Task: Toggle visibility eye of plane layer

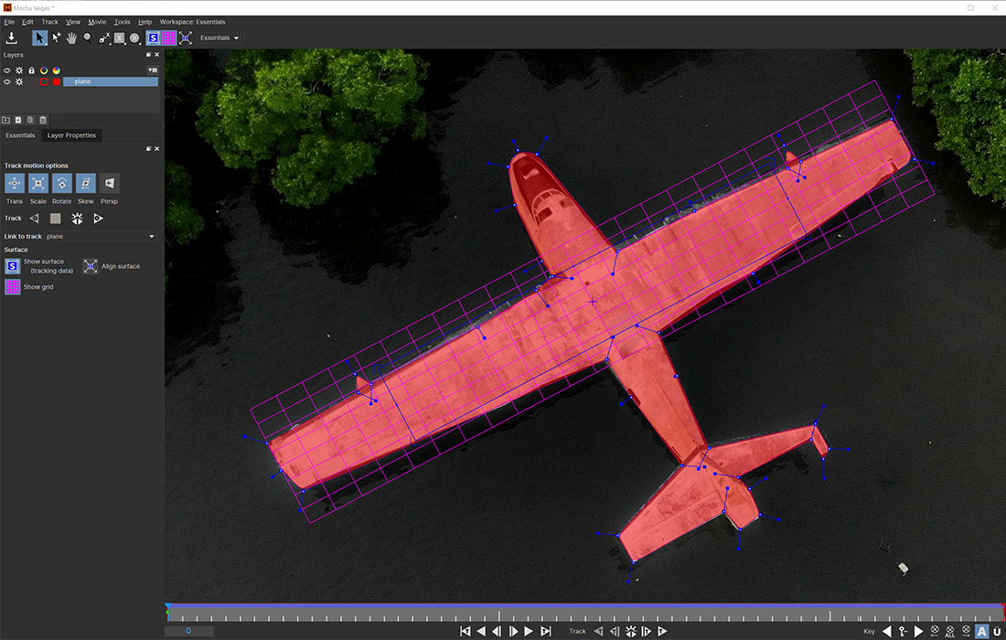Action: pyautogui.click(x=7, y=81)
